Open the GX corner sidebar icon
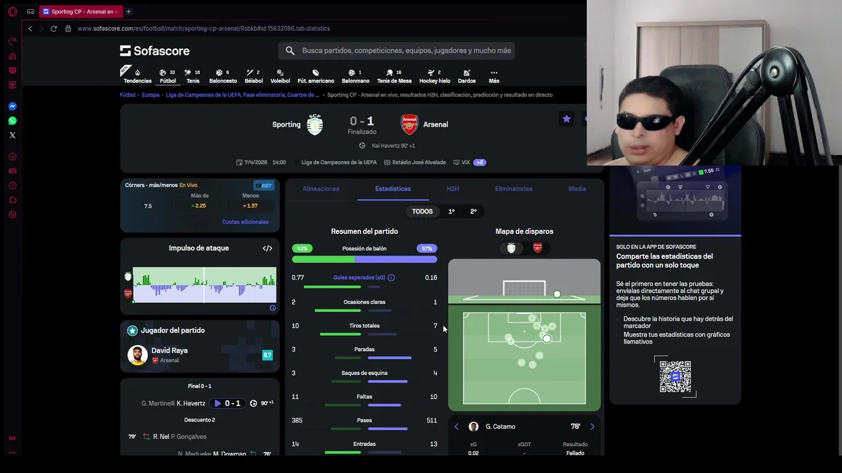 tap(12, 438)
